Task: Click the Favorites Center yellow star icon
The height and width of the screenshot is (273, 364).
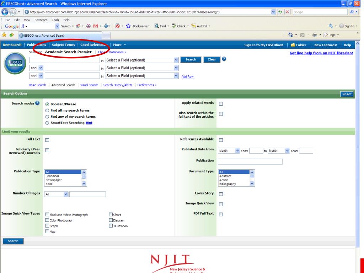Action: pyautogui.click(x=4, y=35)
